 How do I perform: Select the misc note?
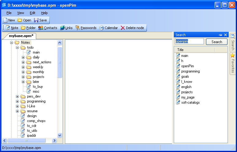[x=36, y=91]
